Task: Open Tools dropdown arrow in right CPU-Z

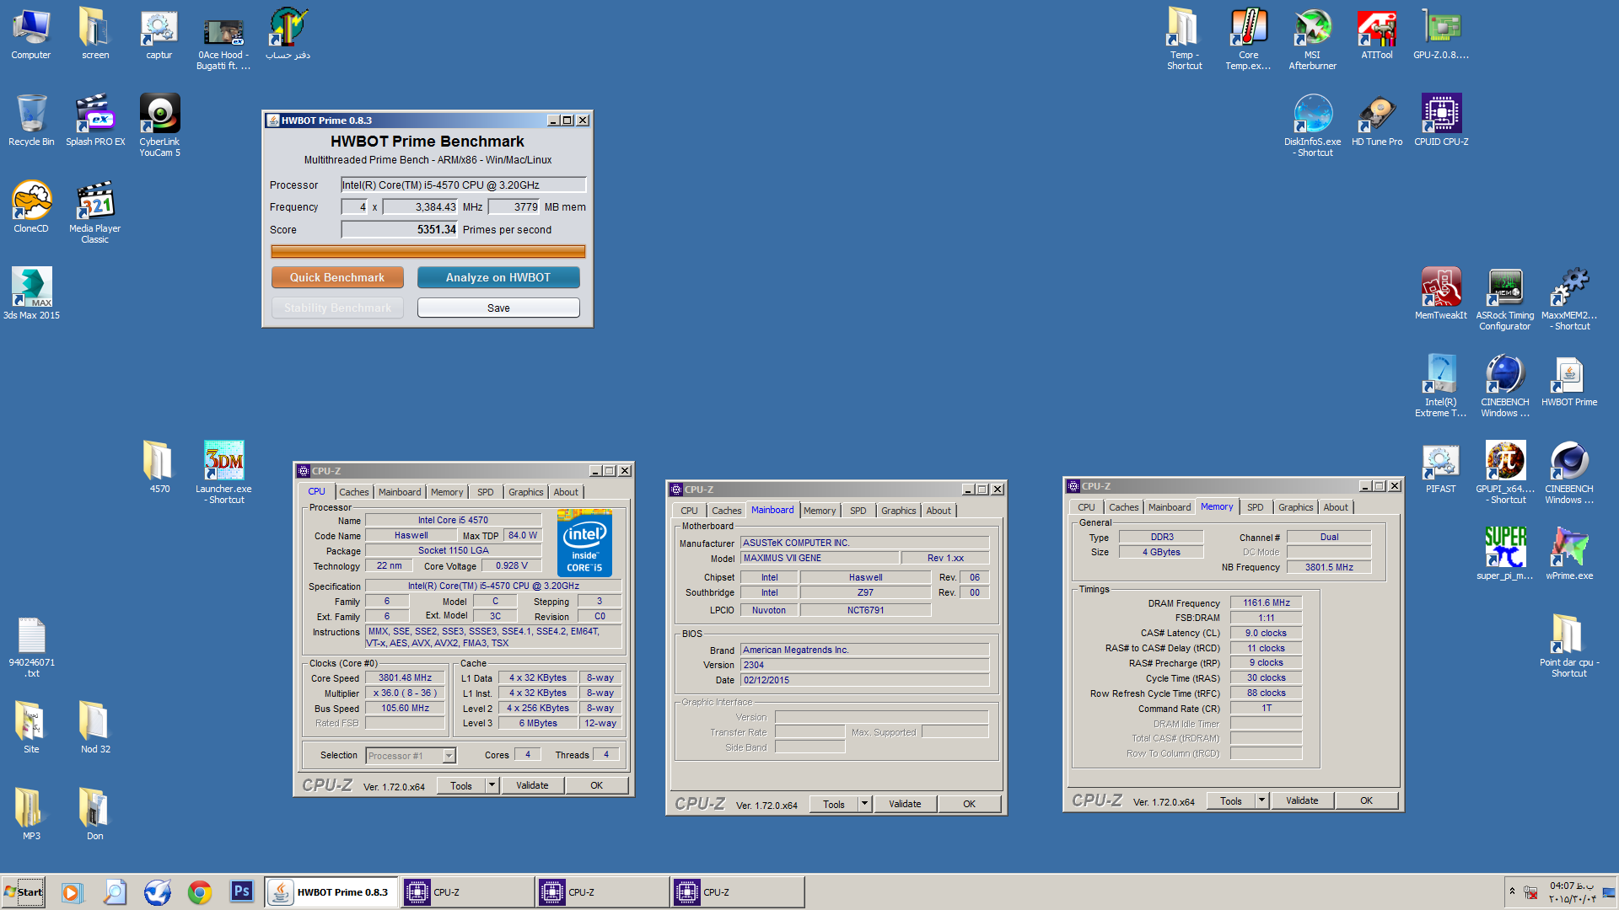Action: click(x=1262, y=800)
